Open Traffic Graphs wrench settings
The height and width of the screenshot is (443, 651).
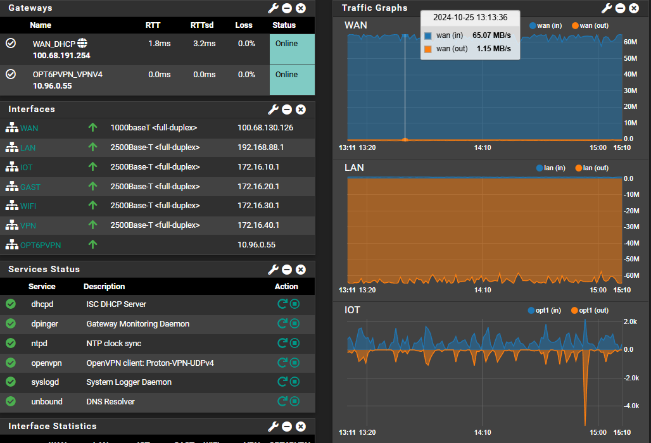[x=607, y=8]
